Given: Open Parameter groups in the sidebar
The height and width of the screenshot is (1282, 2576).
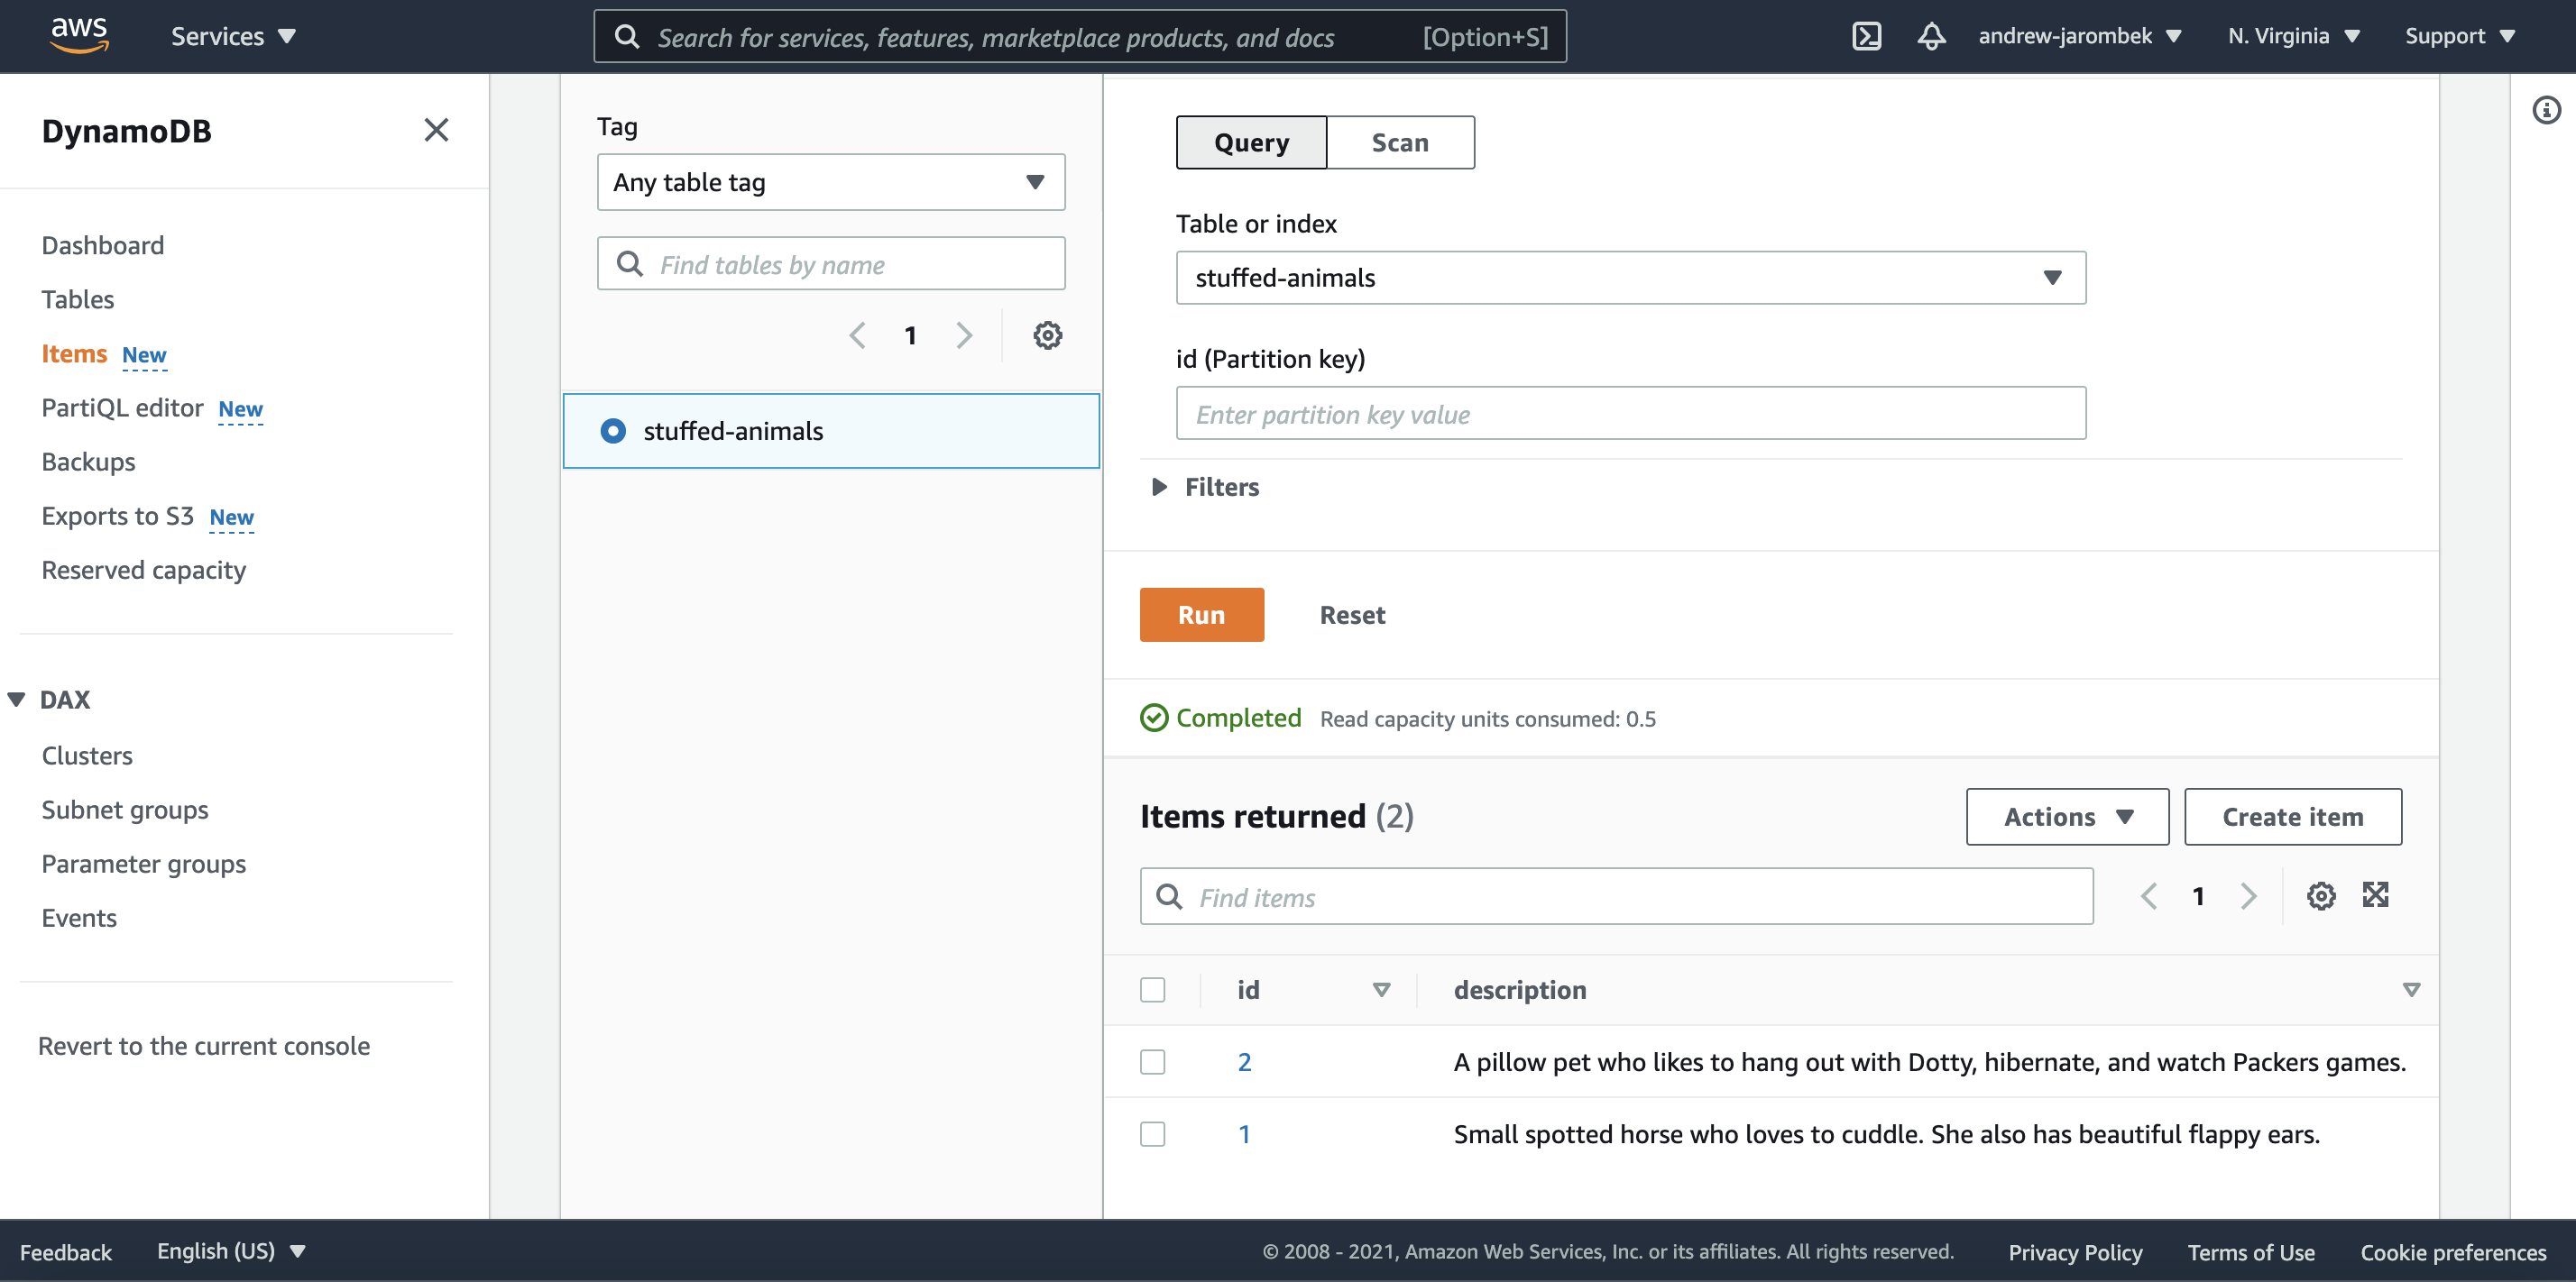Looking at the screenshot, I should click(x=143, y=864).
